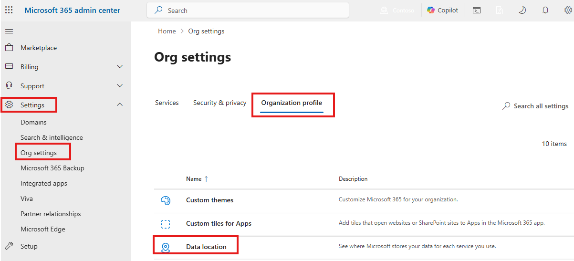Open Integrated apps

coord(44,183)
